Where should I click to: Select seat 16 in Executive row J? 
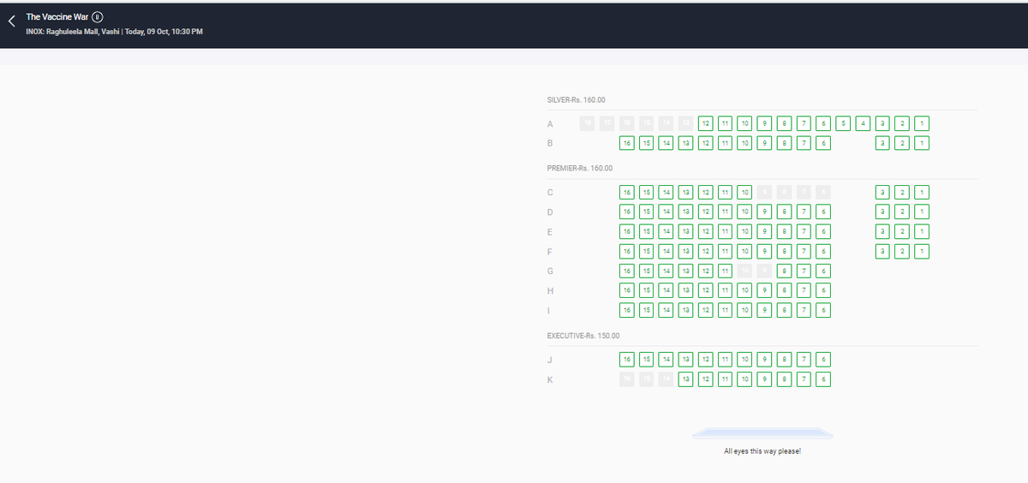(x=627, y=359)
